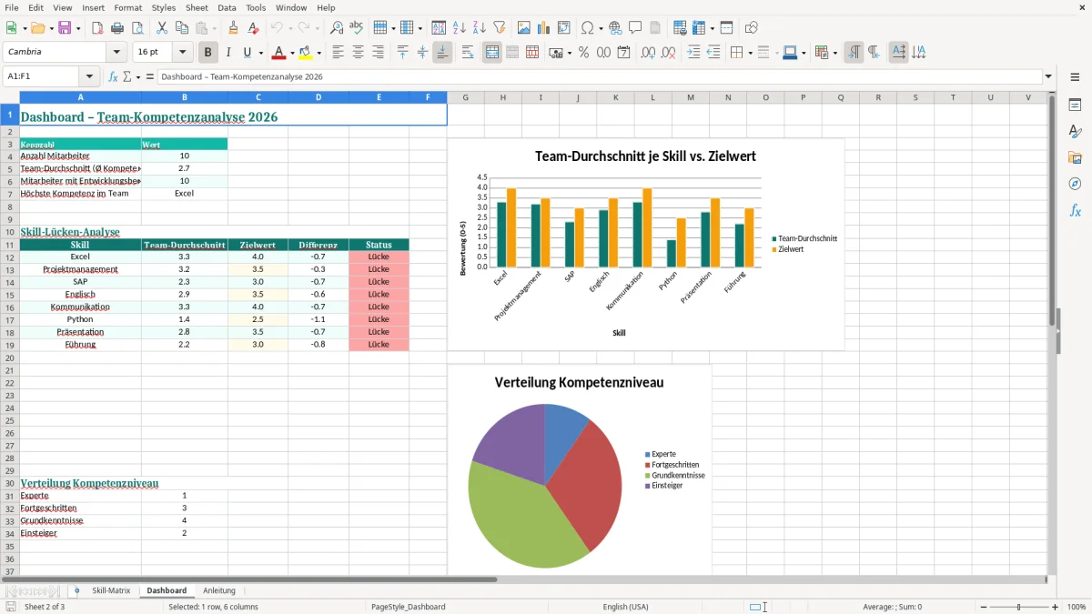Toggle Italic formatting button

pyautogui.click(x=228, y=53)
